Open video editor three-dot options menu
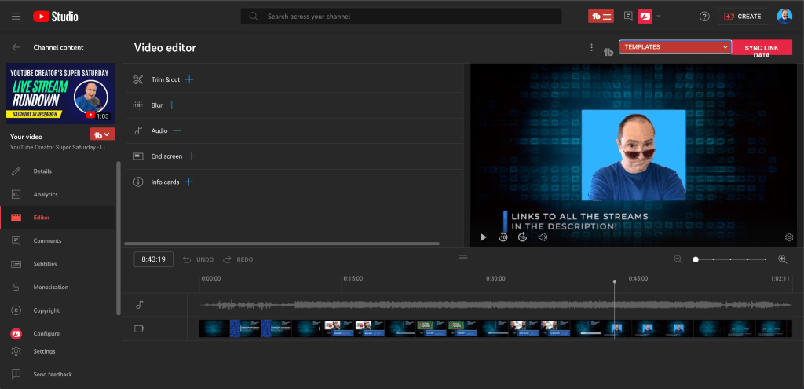 coord(591,48)
